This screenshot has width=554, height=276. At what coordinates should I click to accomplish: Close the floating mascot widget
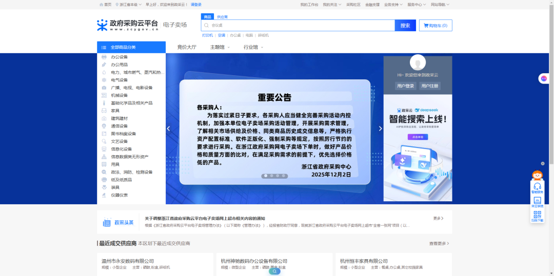click(542, 163)
